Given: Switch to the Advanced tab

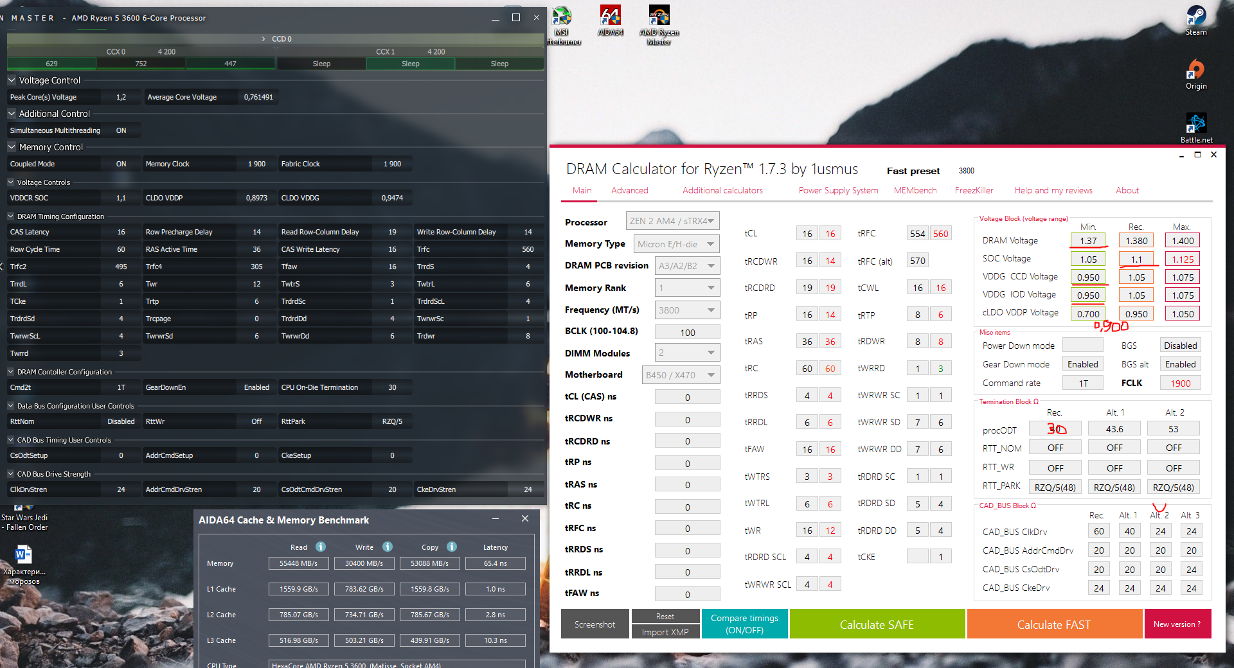Looking at the screenshot, I should [x=630, y=190].
